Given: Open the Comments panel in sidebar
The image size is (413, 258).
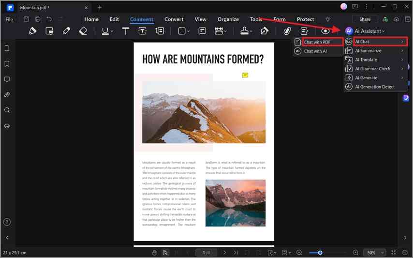Looking at the screenshot, I should tap(7, 79).
